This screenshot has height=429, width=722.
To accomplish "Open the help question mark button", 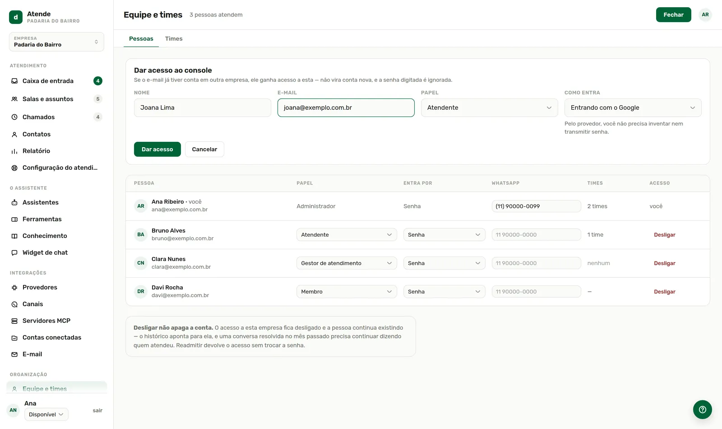I will (703, 410).
